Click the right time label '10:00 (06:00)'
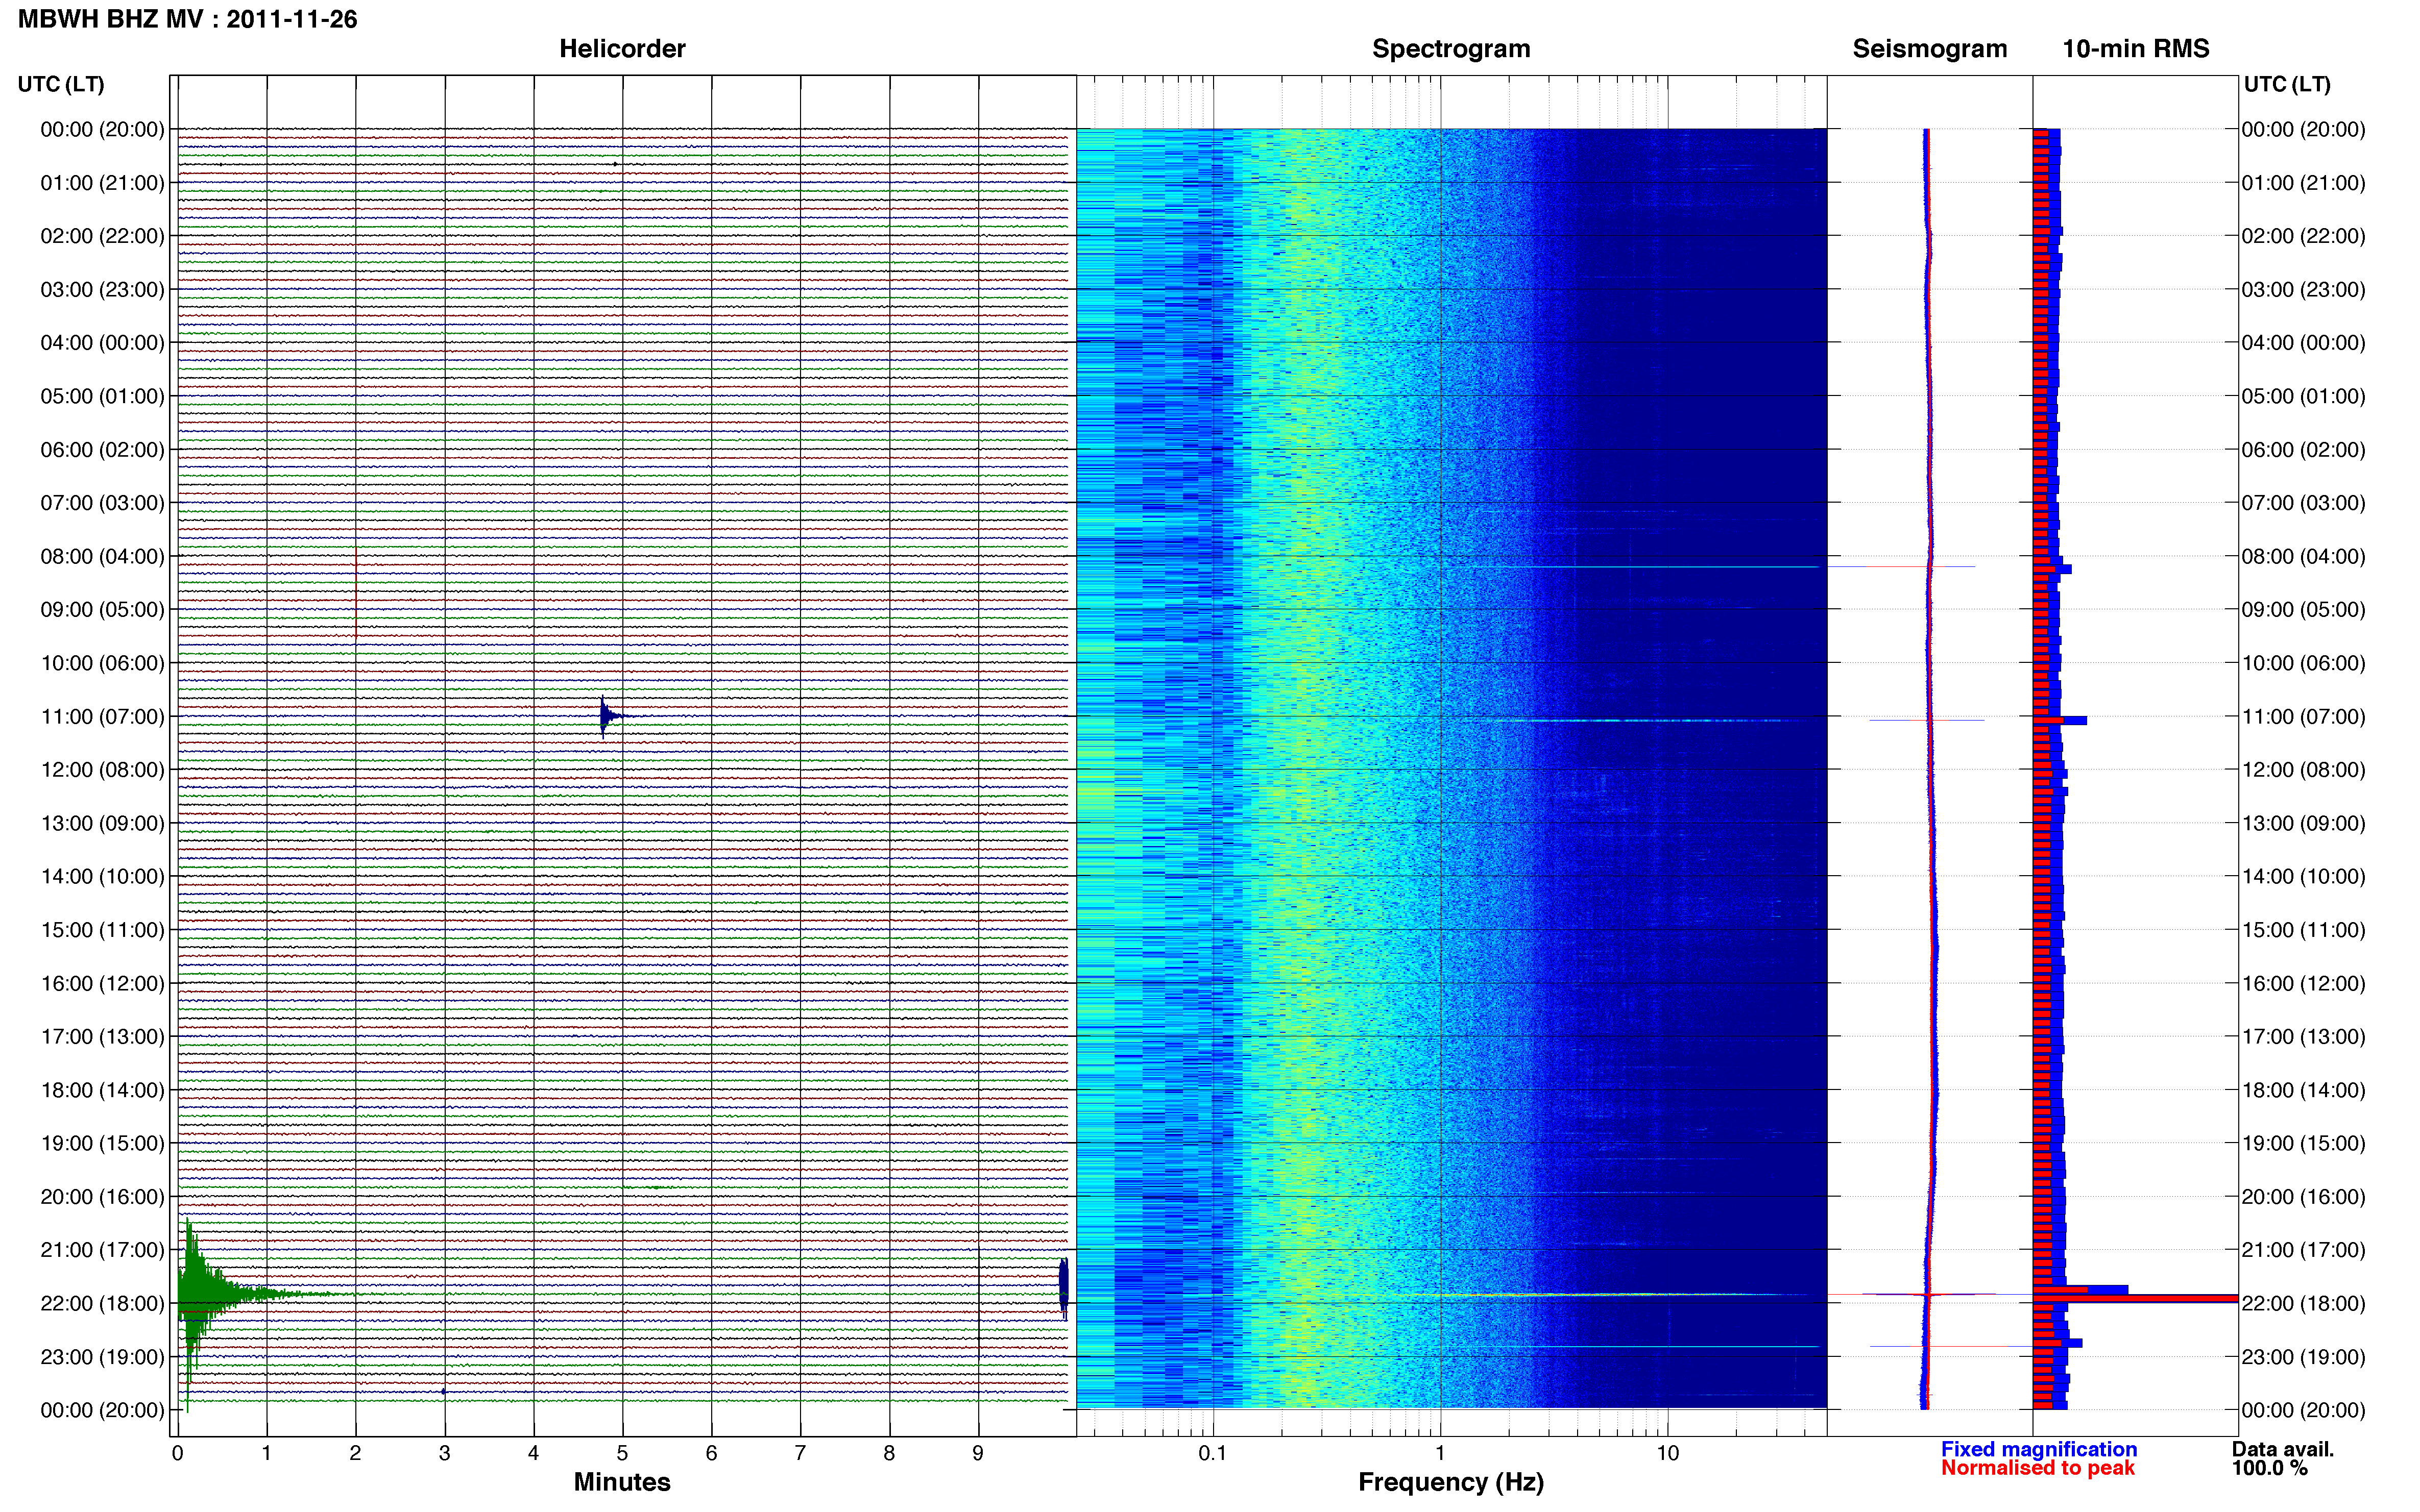Screen dimensions: 2420x1512 2303,663
